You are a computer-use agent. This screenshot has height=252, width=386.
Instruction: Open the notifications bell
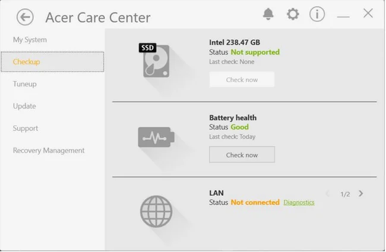[268, 14]
